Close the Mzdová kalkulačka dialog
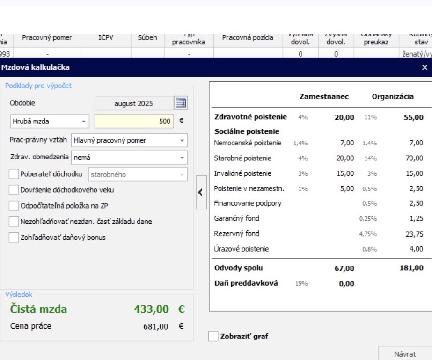This screenshot has width=432, height=360. coord(425,68)
